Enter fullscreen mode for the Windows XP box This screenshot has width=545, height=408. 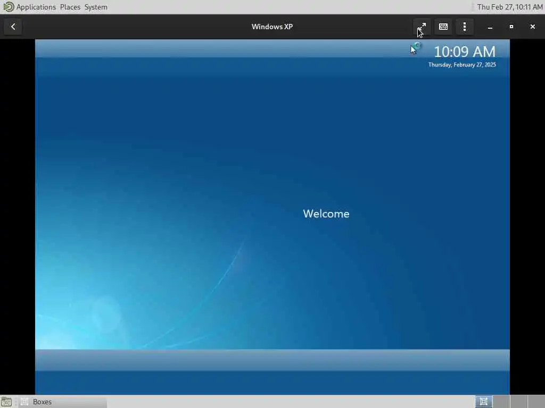pos(422,27)
